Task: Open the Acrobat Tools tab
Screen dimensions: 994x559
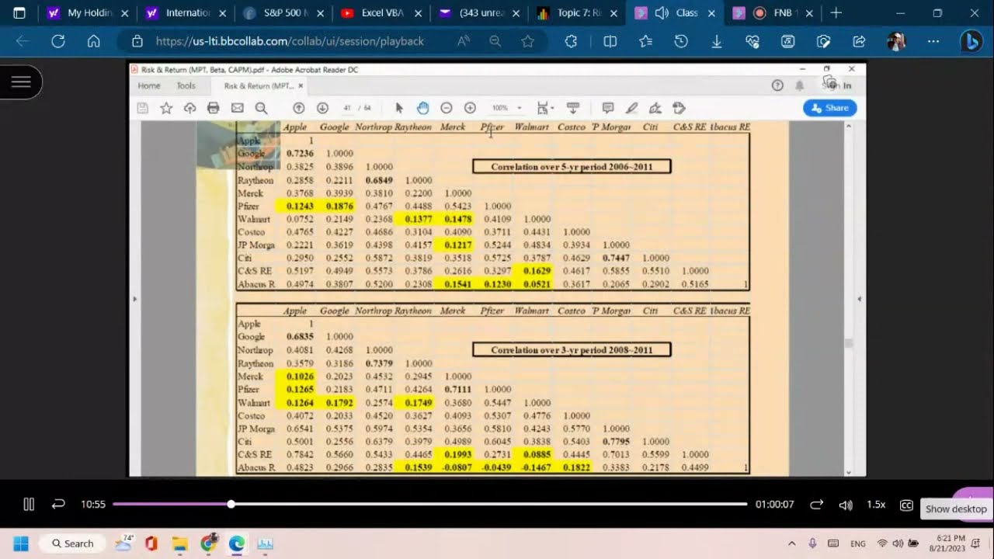Action: point(186,85)
